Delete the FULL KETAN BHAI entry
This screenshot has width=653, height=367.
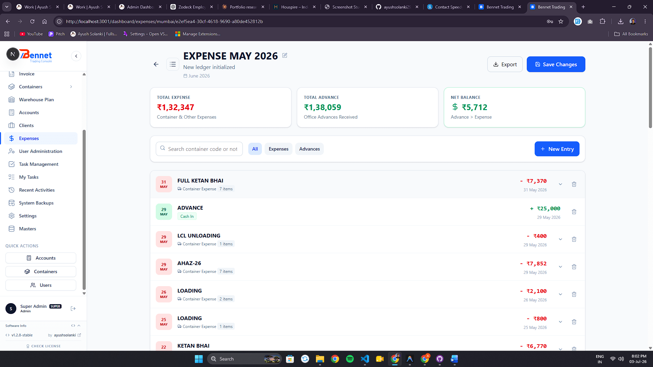574,184
